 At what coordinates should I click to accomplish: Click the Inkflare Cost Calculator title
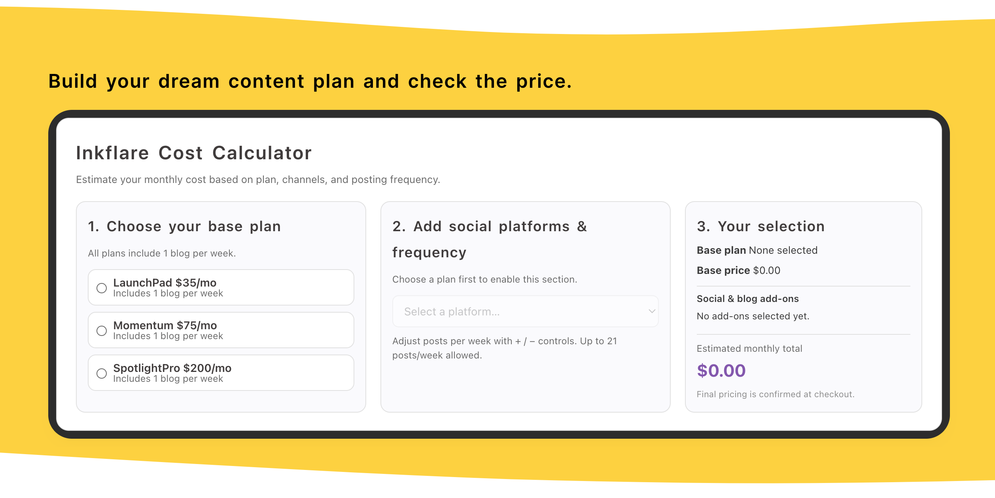(193, 153)
